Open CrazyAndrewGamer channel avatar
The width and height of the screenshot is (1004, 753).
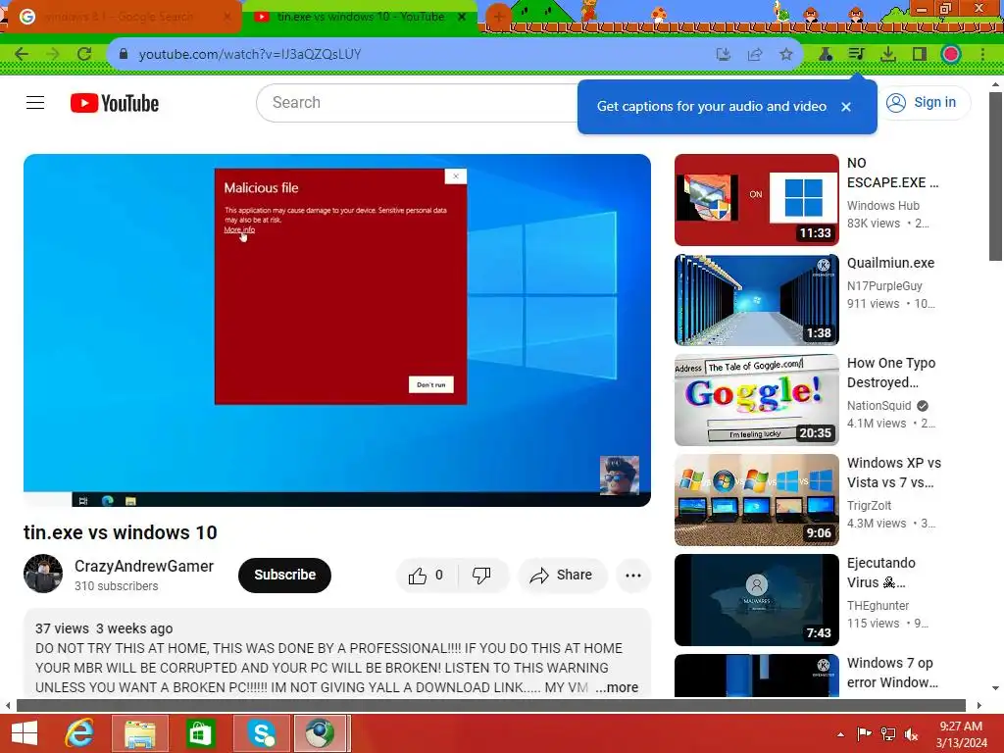click(43, 574)
